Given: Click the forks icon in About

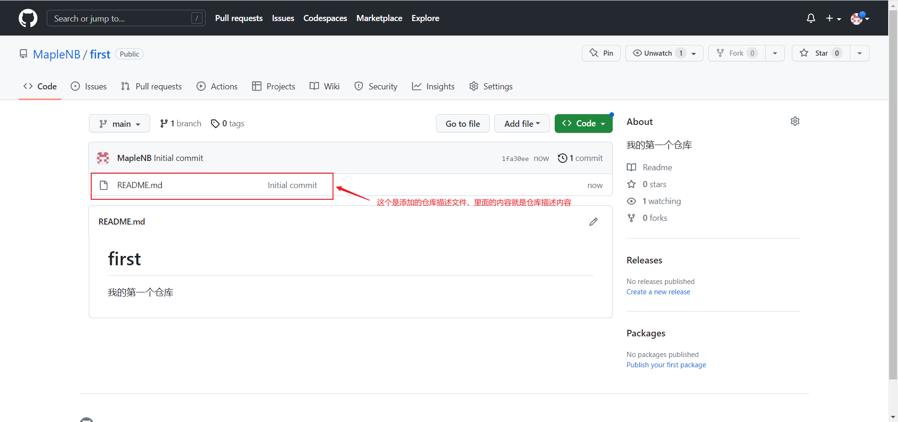Looking at the screenshot, I should [631, 218].
